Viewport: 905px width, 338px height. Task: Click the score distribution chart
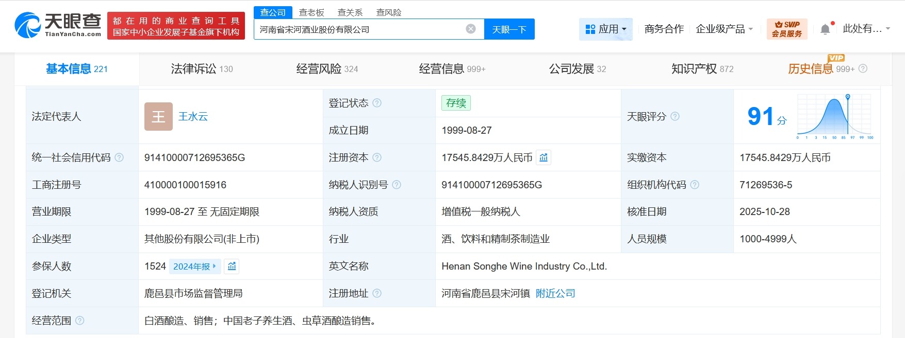click(835, 116)
